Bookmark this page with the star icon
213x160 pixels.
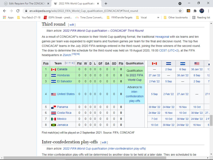[x=180, y=11]
